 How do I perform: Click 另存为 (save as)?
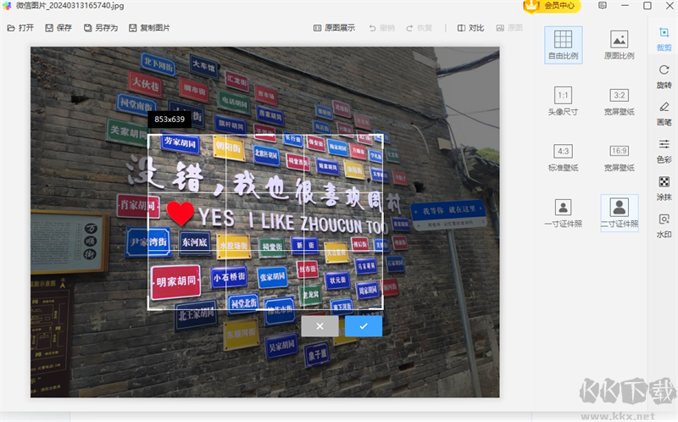tap(101, 28)
